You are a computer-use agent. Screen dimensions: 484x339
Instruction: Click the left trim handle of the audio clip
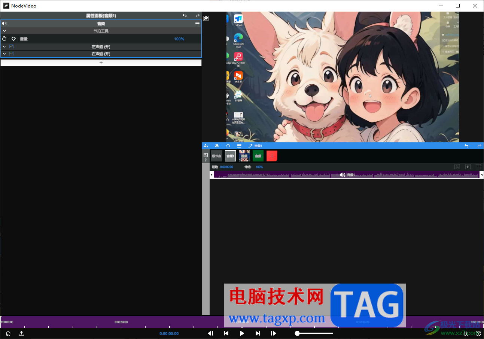(211, 175)
